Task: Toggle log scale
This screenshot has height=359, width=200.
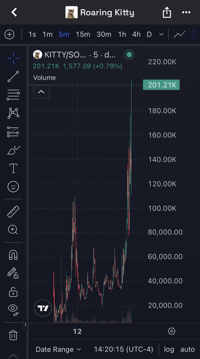Action: click(x=169, y=349)
